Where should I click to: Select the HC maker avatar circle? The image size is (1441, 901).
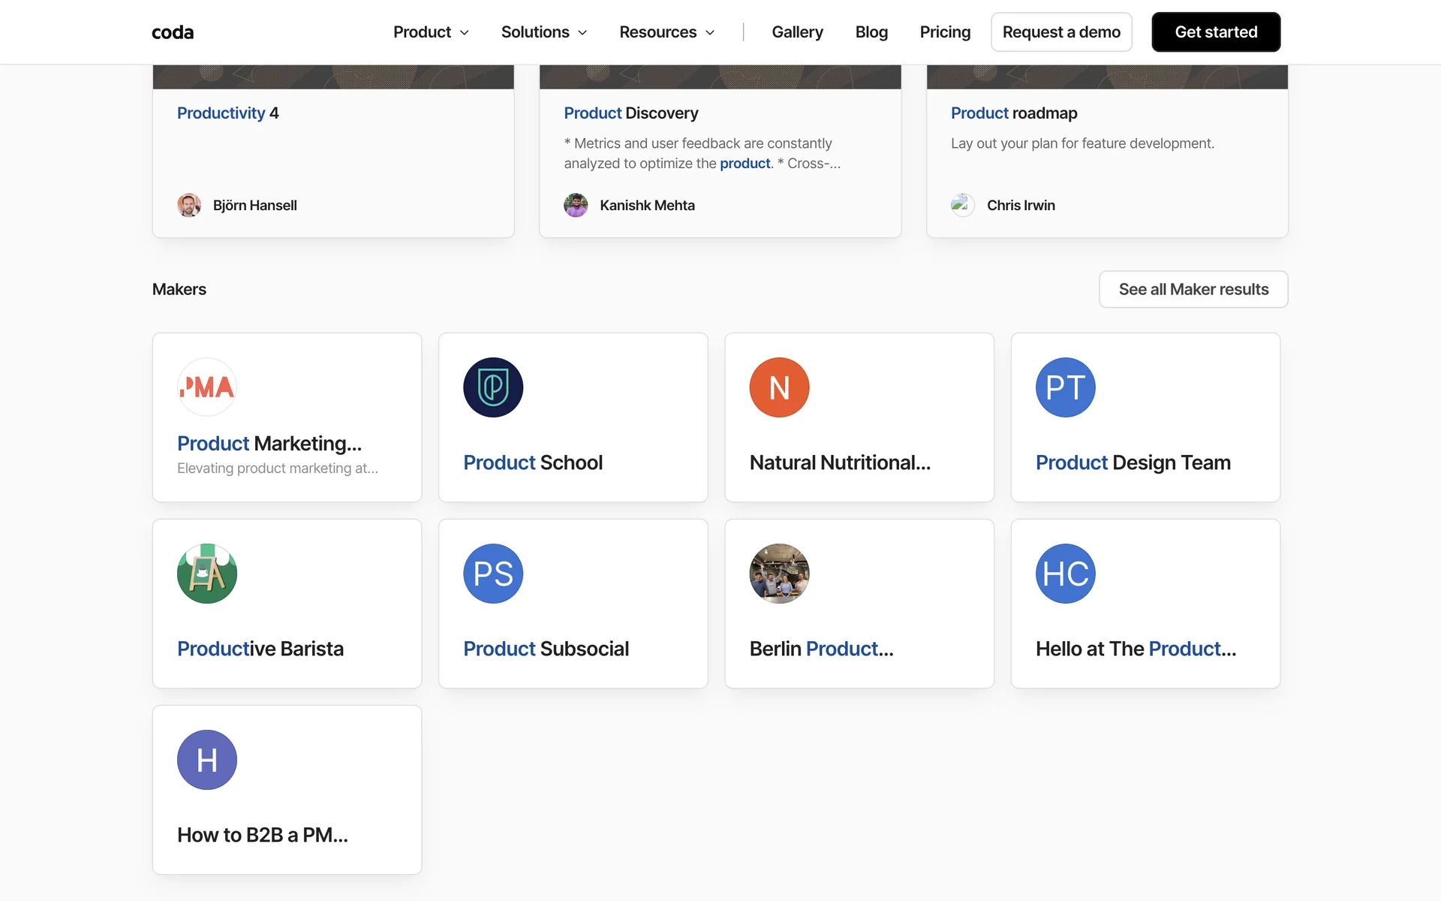(1065, 574)
